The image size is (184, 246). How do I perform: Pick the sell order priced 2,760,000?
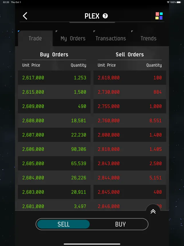tap(130, 120)
